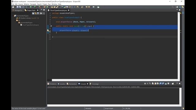Close the Project Explorer tab

tap(38, 10)
